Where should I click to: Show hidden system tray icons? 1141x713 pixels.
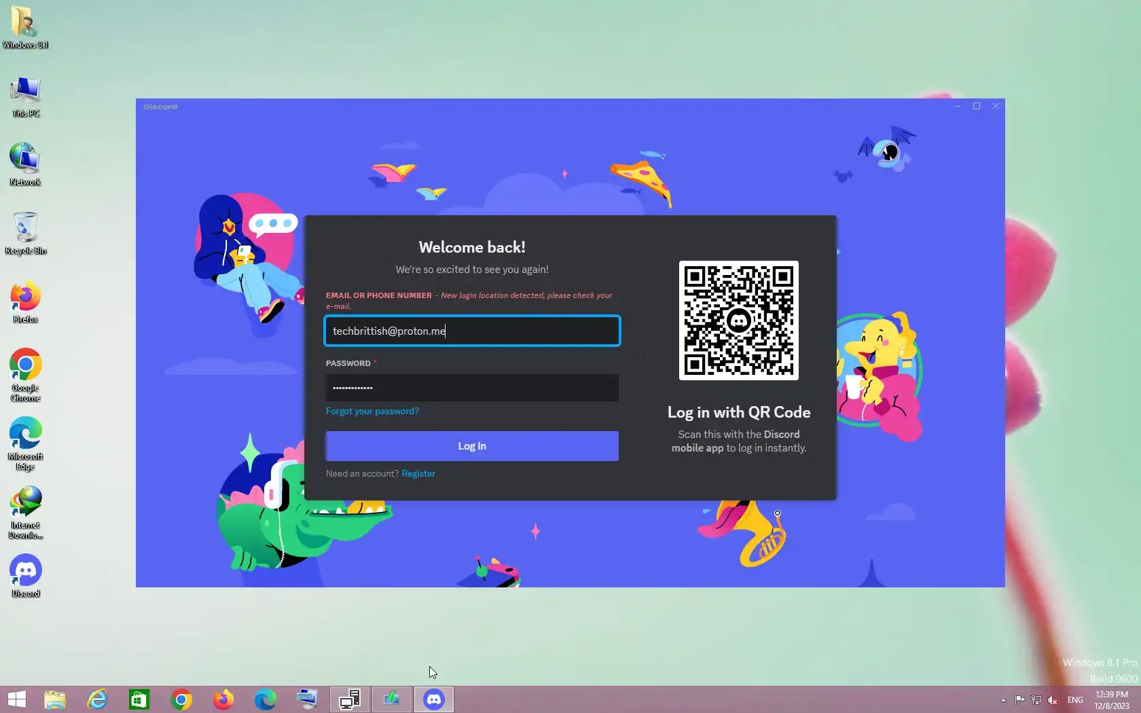[1003, 700]
